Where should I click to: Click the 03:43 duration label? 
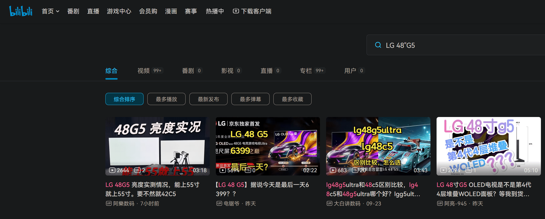(421, 170)
